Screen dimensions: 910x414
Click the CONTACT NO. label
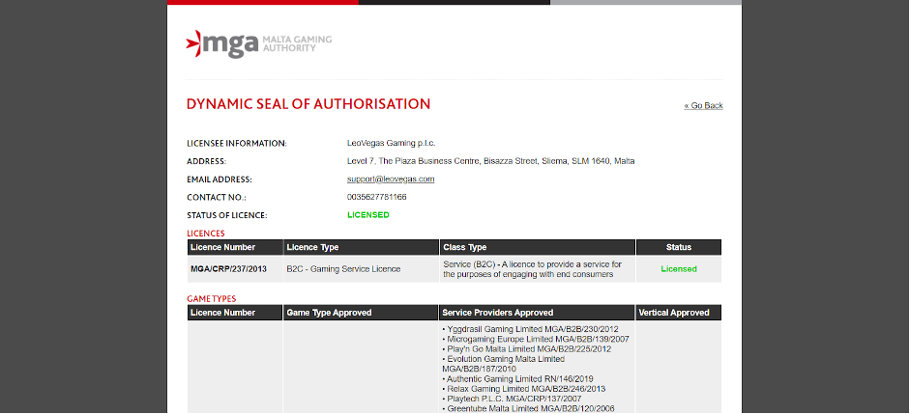coord(217,198)
